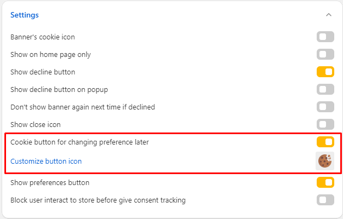Disable the Show decline button toggle

click(325, 72)
